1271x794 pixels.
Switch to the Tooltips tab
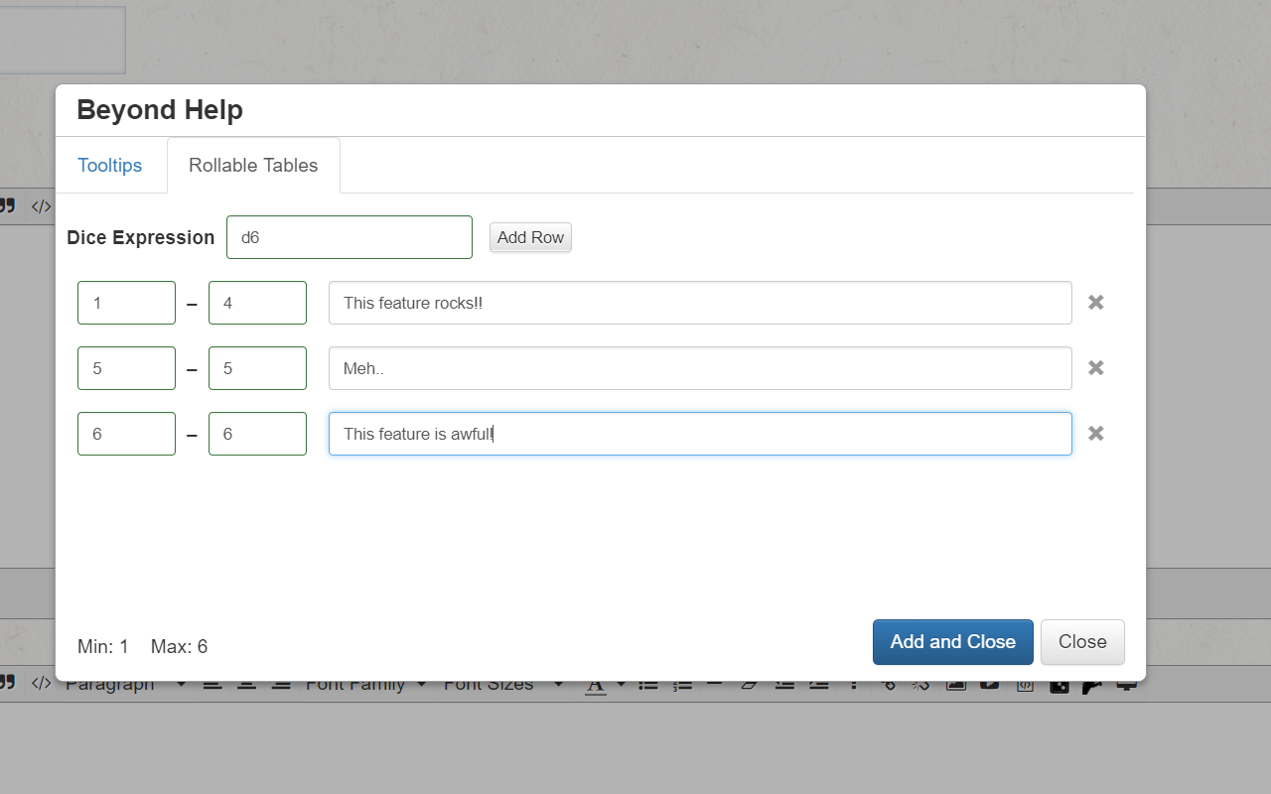click(110, 166)
